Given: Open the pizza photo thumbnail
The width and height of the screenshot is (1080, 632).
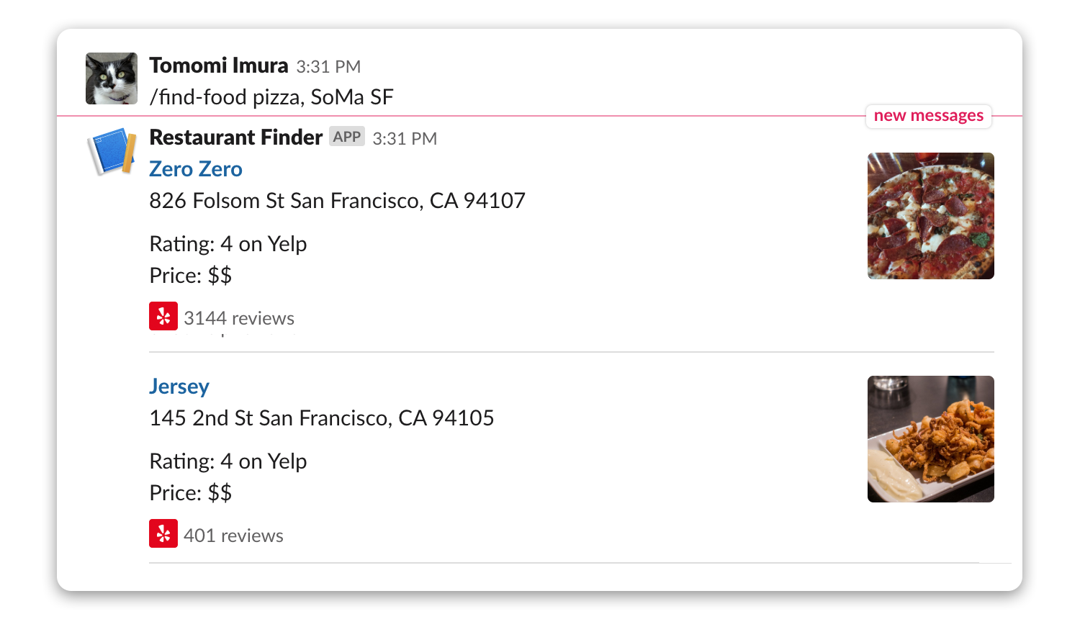Looking at the screenshot, I should [930, 216].
